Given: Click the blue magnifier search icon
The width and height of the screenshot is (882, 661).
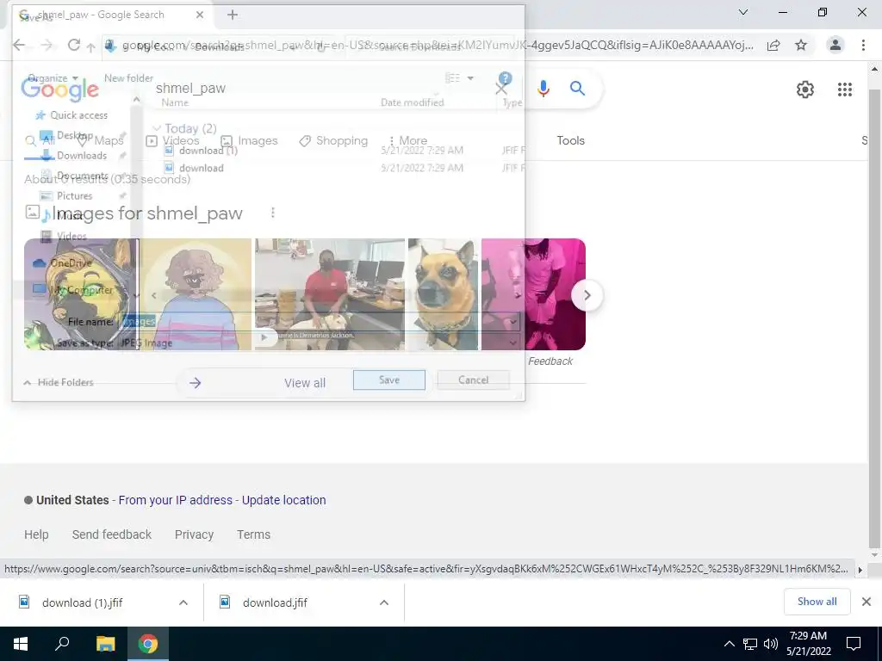Looking at the screenshot, I should pos(577,89).
